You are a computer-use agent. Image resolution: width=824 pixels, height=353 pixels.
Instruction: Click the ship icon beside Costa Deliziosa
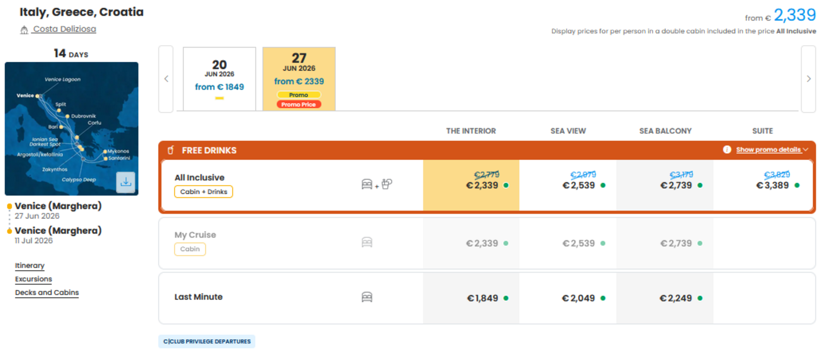click(x=24, y=30)
